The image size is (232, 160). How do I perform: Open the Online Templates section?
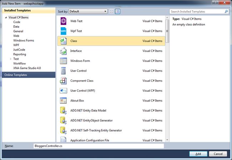point(29,75)
